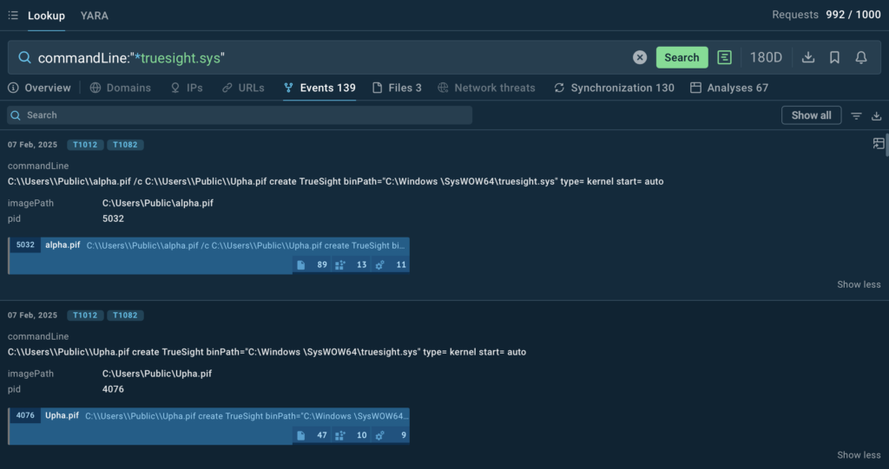Export events list with the download icon

(x=876, y=116)
